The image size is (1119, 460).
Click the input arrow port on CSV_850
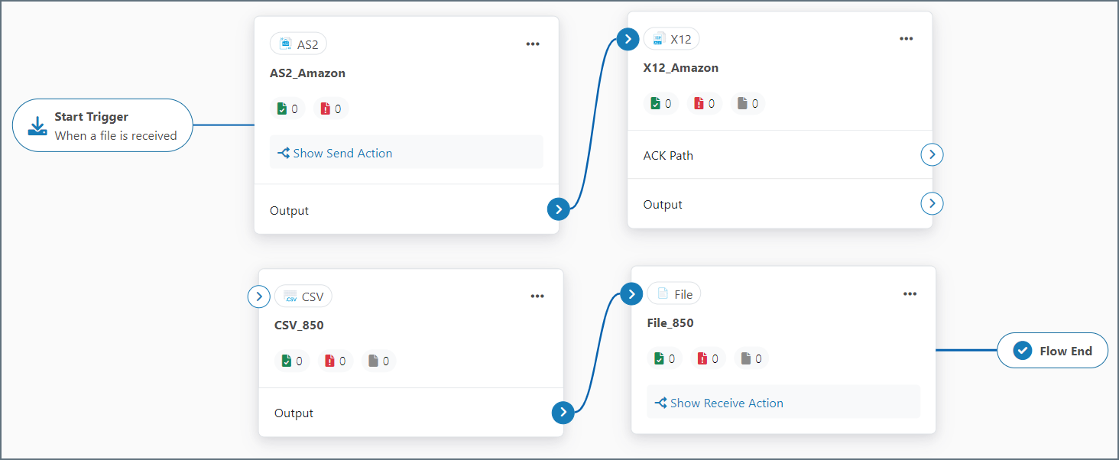pyautogui.click(x=259, y=296)
